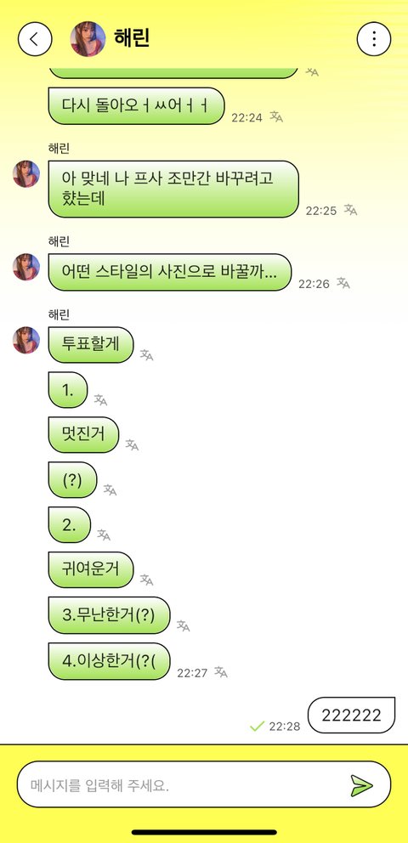Select the sent '222222' message bubble
408x843 pixels.
pos(351,715)
